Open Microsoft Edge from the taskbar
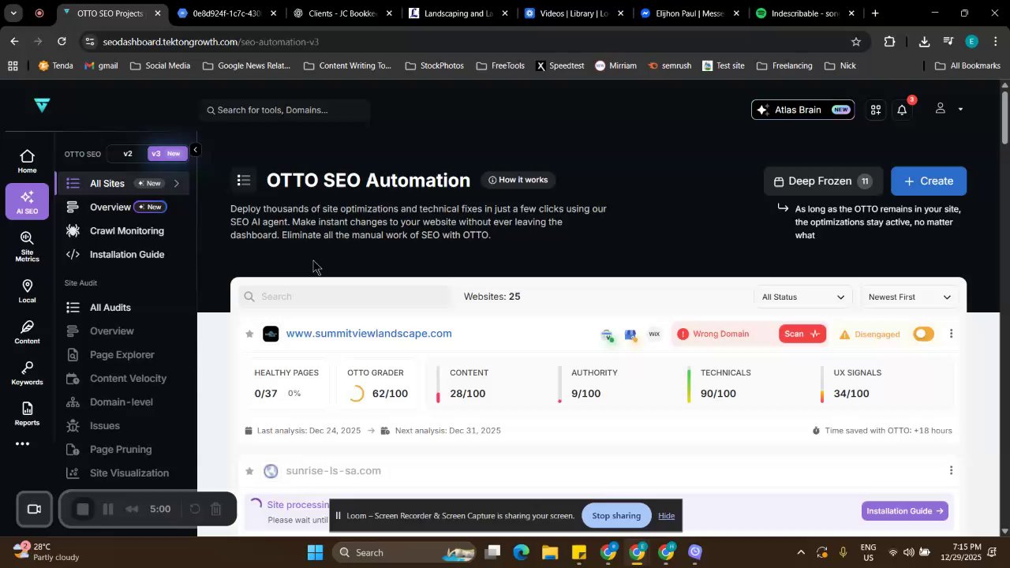 tap(521, 552)
